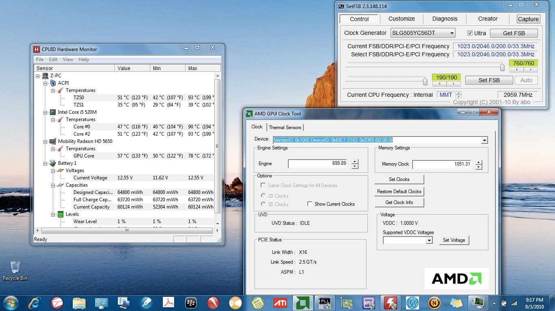Open the blue W icon in taskbar
This screenshot has width=555, height=311.
pos(412,302)
